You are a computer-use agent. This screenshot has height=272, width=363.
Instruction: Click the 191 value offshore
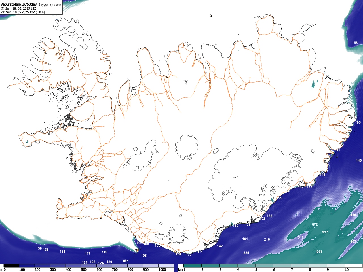[x=245, y=239]
